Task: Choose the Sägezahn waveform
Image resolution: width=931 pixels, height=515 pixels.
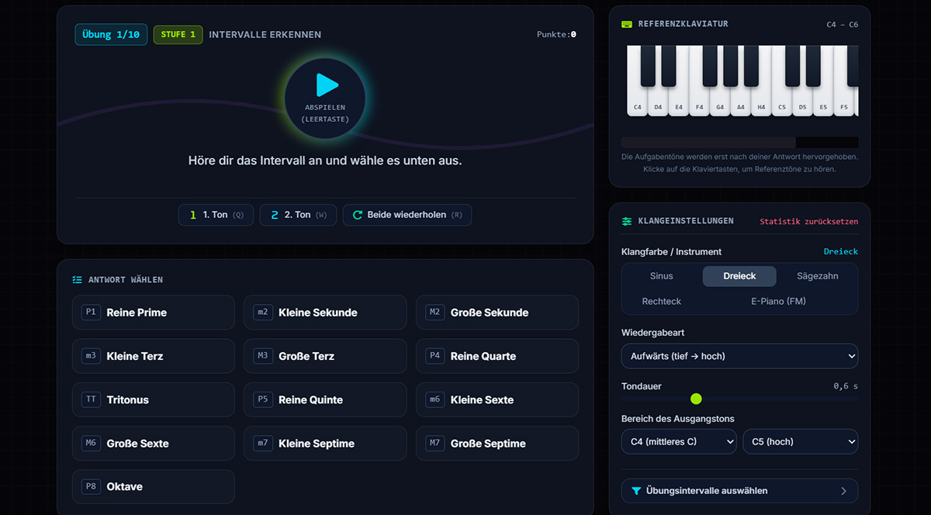Action: pos(818,276)
